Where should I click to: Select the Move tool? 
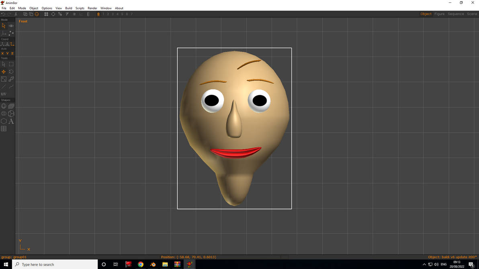click(x=4, y=72)
